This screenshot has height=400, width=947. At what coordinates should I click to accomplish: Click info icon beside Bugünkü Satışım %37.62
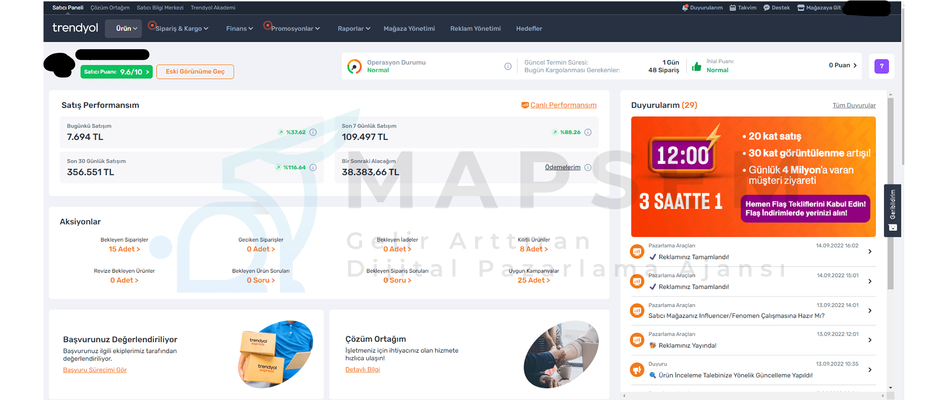[x=313, y=132]
